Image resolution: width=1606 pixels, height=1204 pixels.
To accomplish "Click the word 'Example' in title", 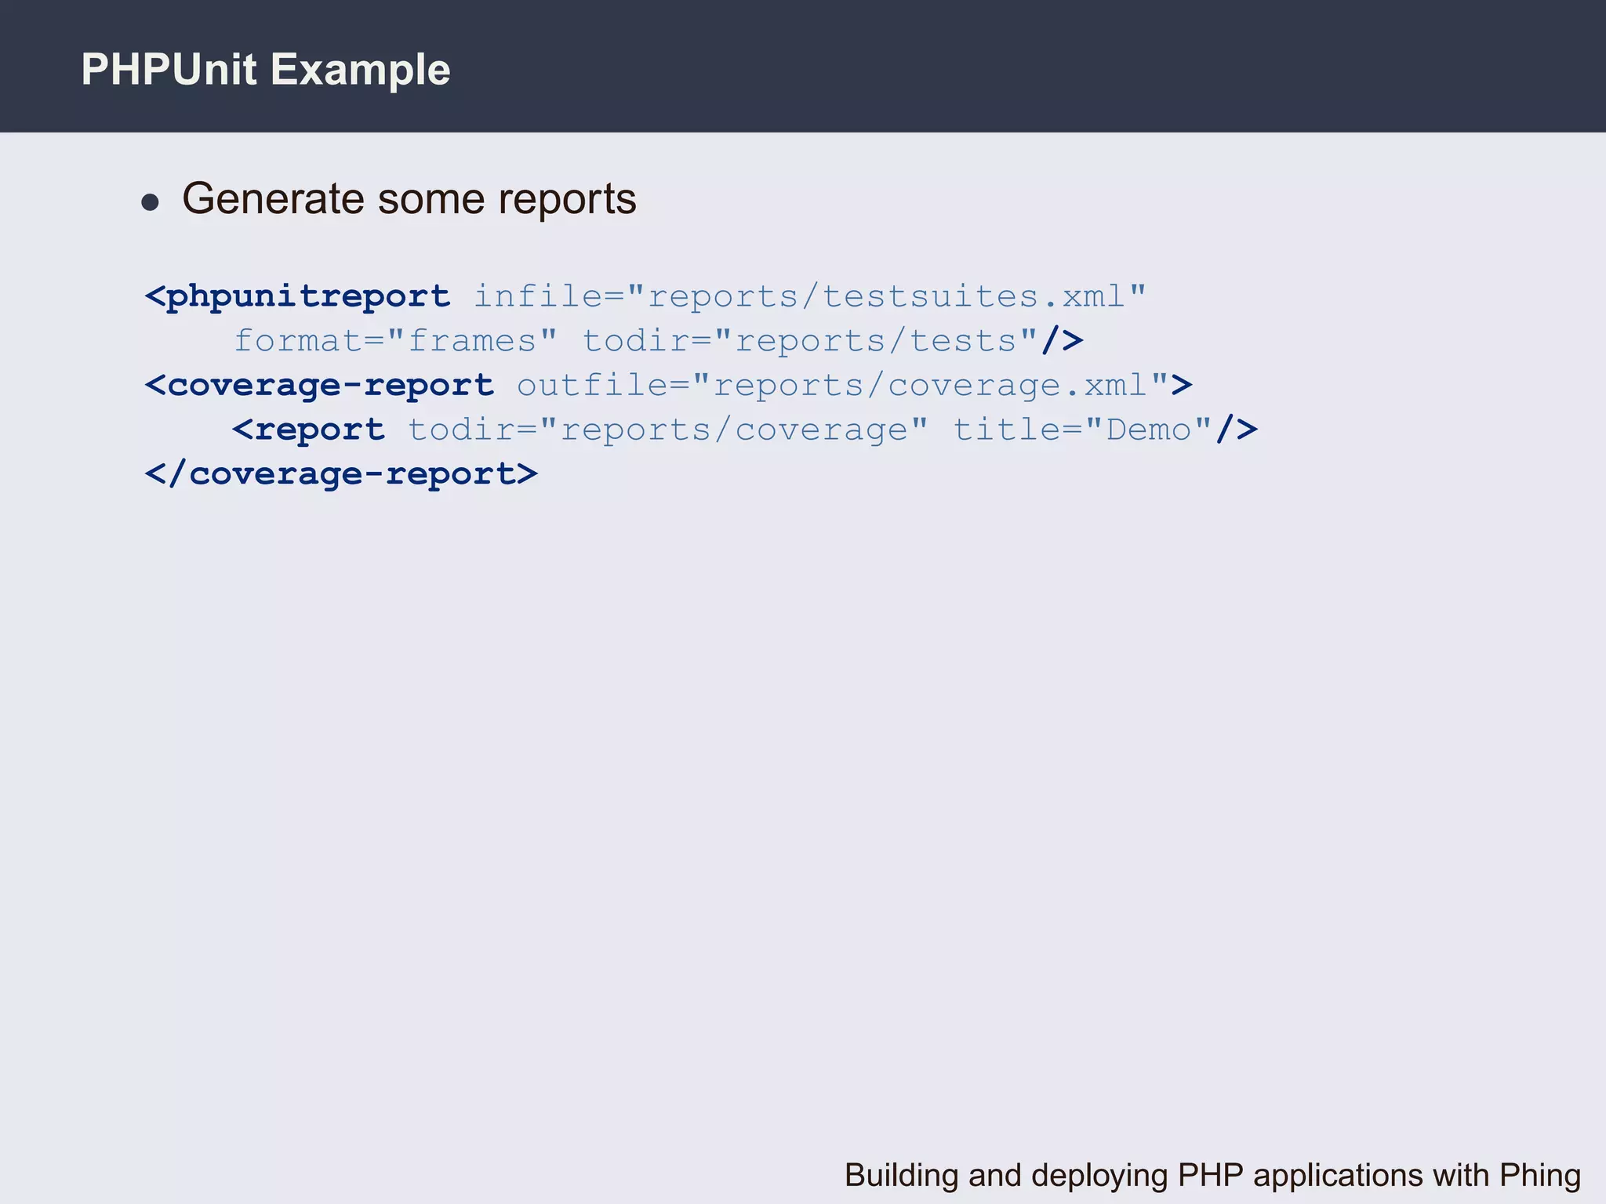I will click(x=360, y=70).
